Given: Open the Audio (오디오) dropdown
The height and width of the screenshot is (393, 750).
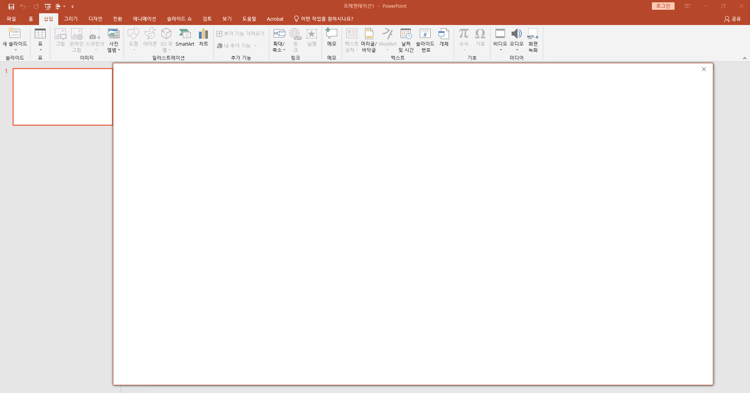Looking at the screenshot, I should pyautogui.click(x=517, y=39).
